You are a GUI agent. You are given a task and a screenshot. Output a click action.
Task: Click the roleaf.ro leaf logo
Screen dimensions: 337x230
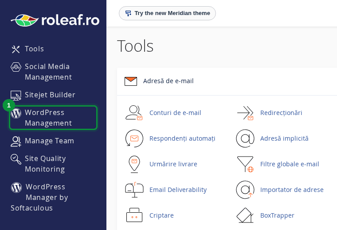click(x=25, y=20)
